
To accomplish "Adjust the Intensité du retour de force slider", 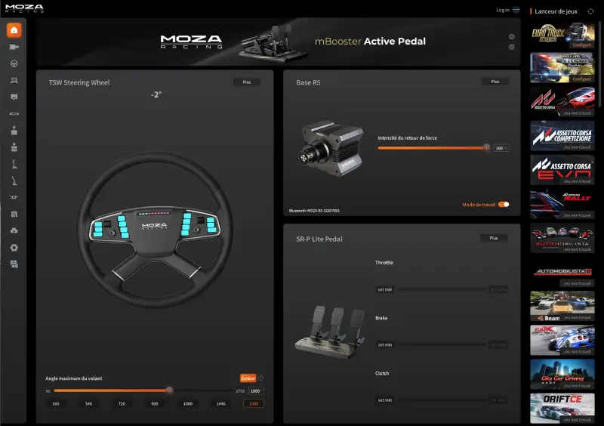I will [486, 147].
